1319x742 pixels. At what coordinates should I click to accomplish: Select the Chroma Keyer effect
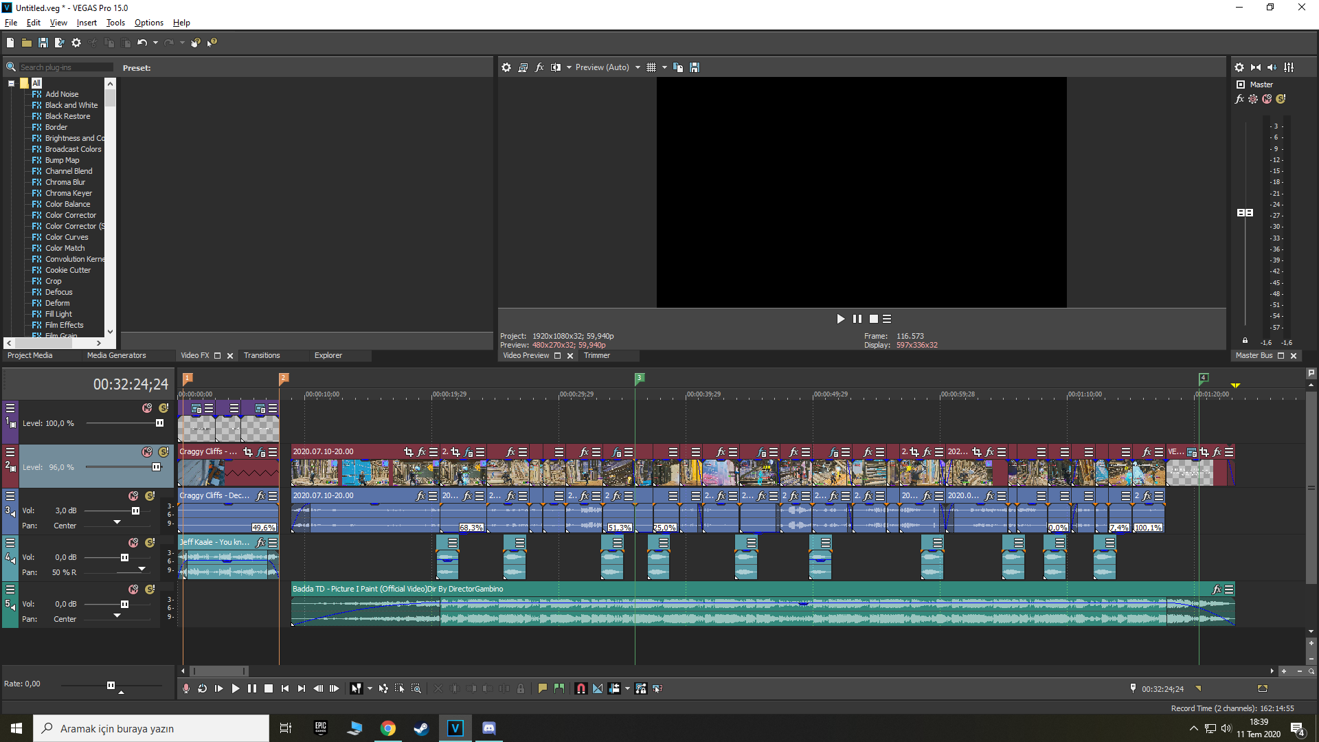(68, 193)
